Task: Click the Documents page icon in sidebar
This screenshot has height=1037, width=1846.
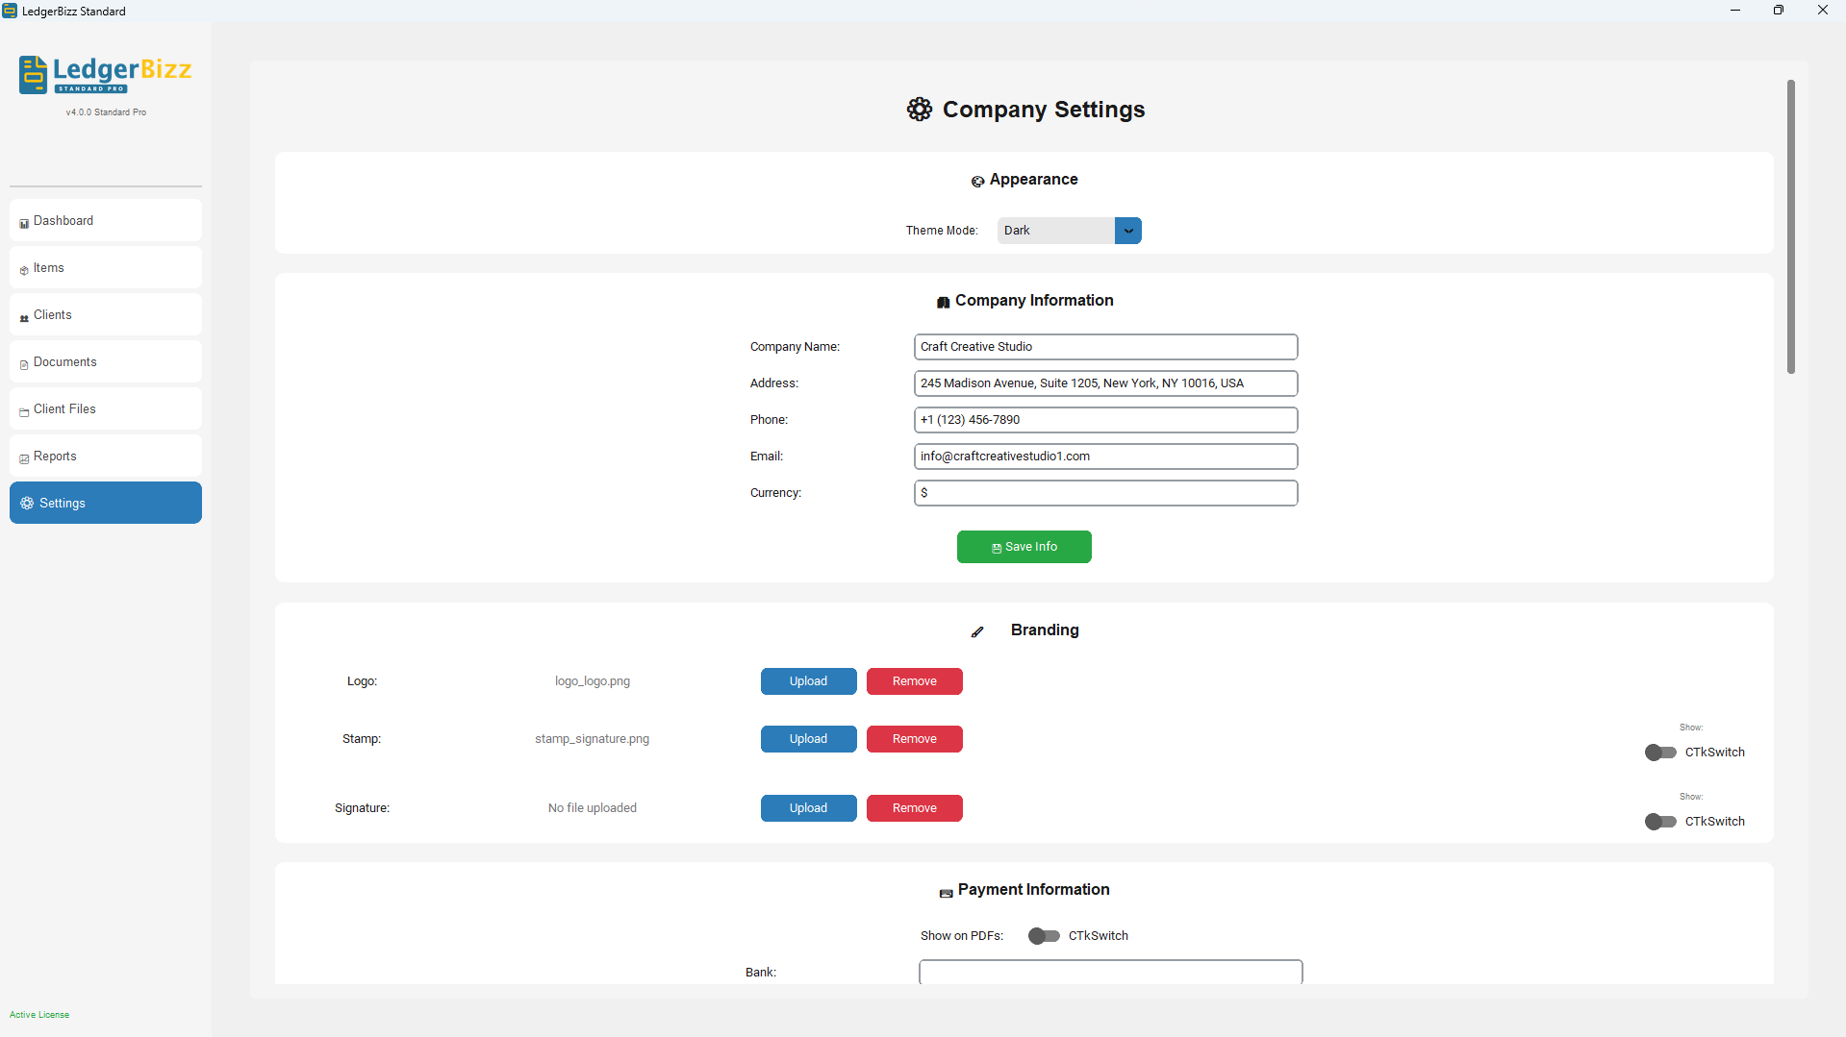Action: (24, 364)
